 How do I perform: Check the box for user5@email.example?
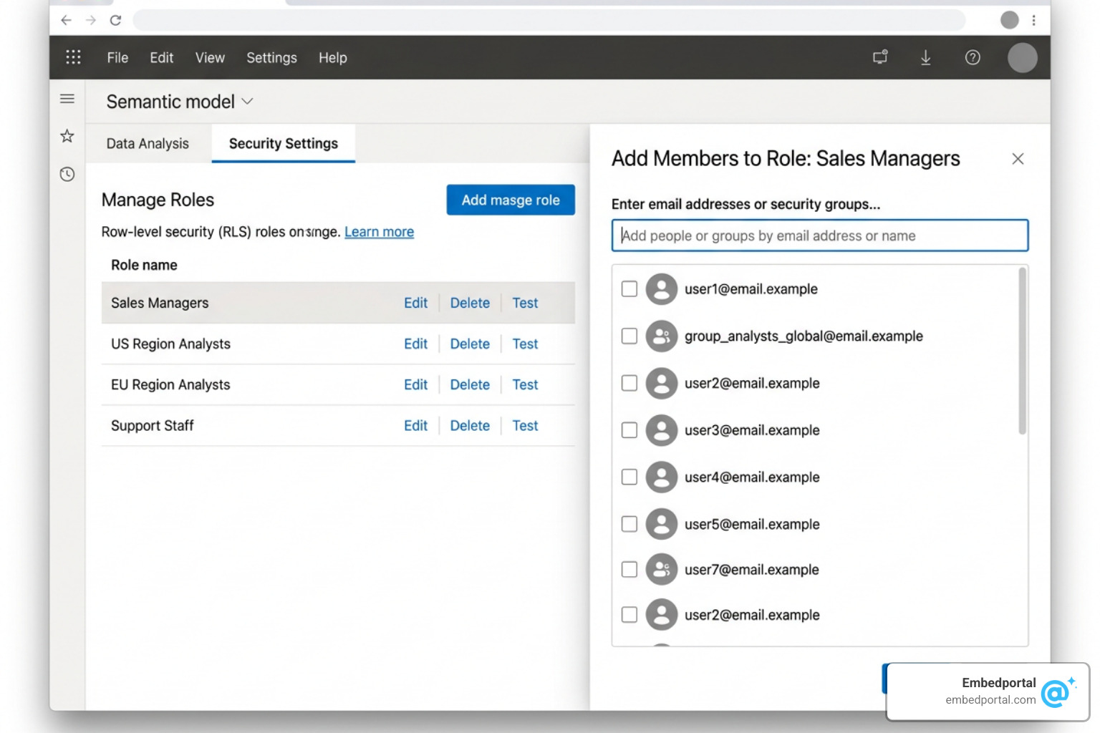point(629,524)
